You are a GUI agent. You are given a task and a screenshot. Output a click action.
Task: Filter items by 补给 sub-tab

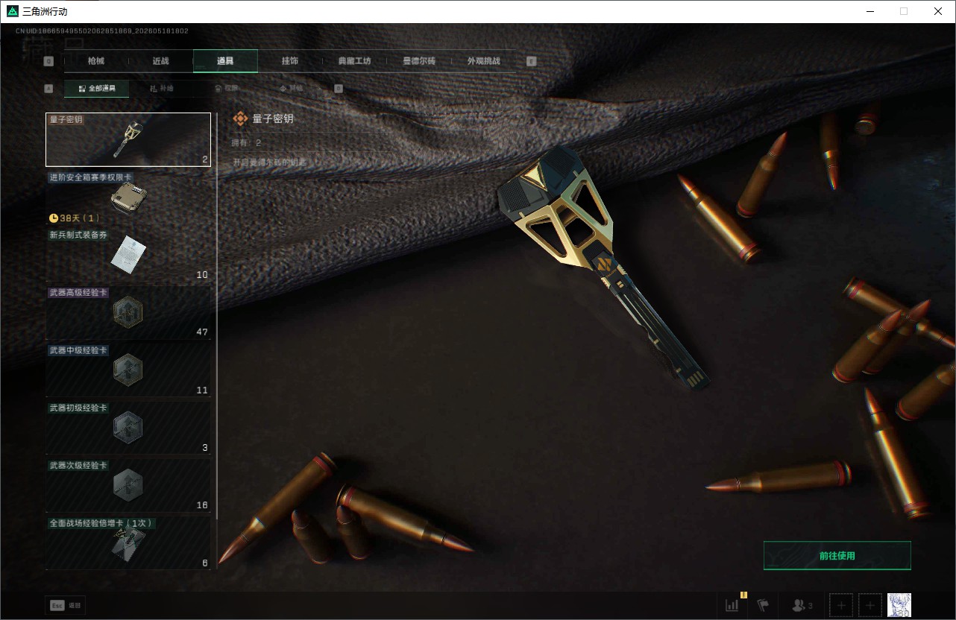click(161, 89)
